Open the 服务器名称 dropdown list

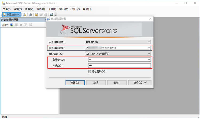[x=149, y=48]
